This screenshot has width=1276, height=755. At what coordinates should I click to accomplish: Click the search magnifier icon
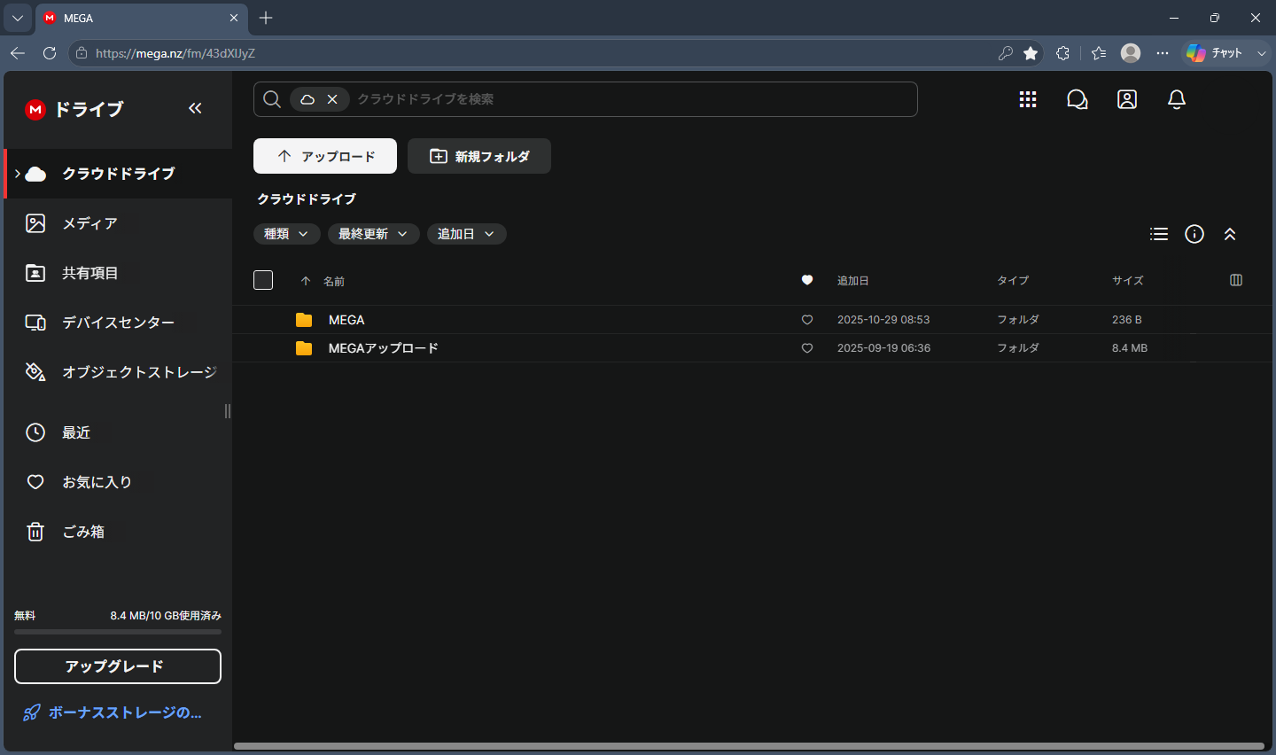(272, 99)
